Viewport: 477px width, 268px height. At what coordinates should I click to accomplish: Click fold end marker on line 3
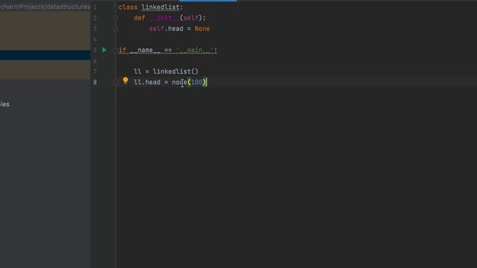[x=116, y=29]
